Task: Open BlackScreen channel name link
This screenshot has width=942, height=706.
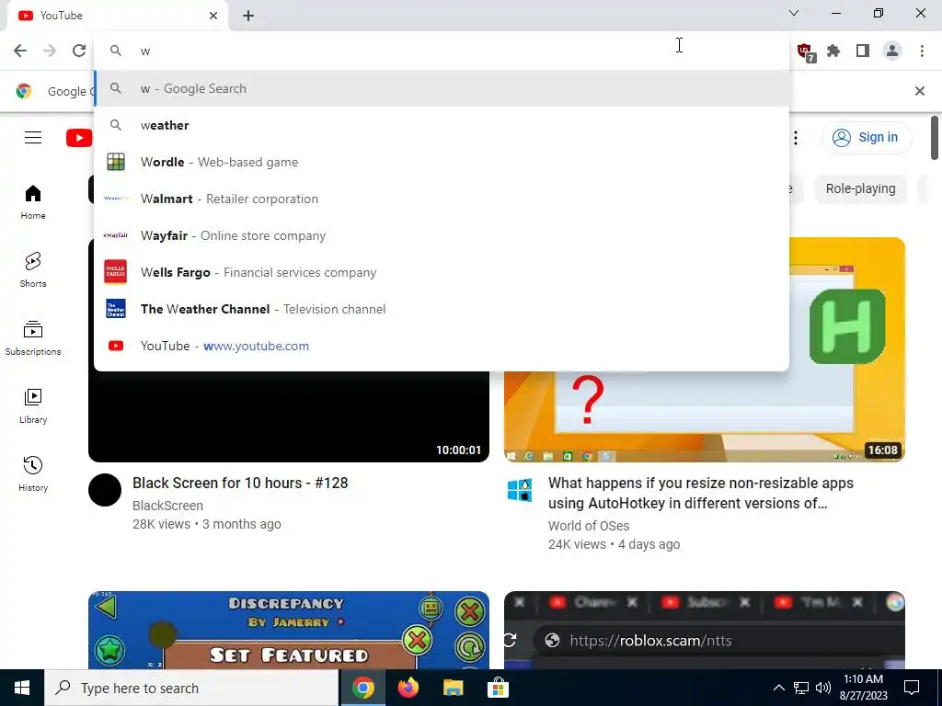Action: tap(167, 506)
